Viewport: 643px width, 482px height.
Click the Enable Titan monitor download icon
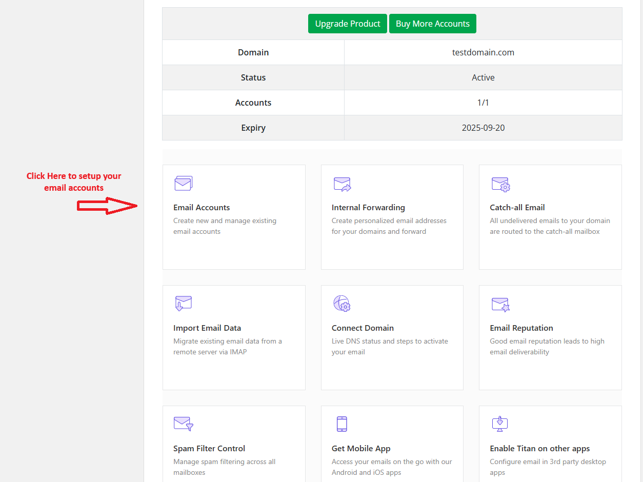(499, 424)
